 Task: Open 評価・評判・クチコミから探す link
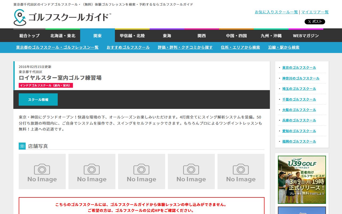[x=185, y=47]
